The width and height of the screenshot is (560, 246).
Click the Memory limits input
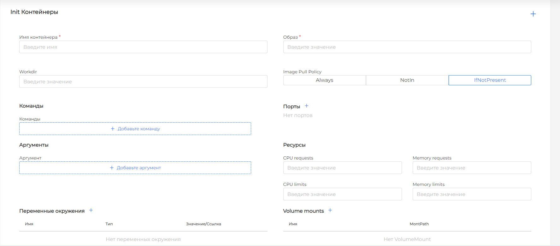click(x=472, y=194)
